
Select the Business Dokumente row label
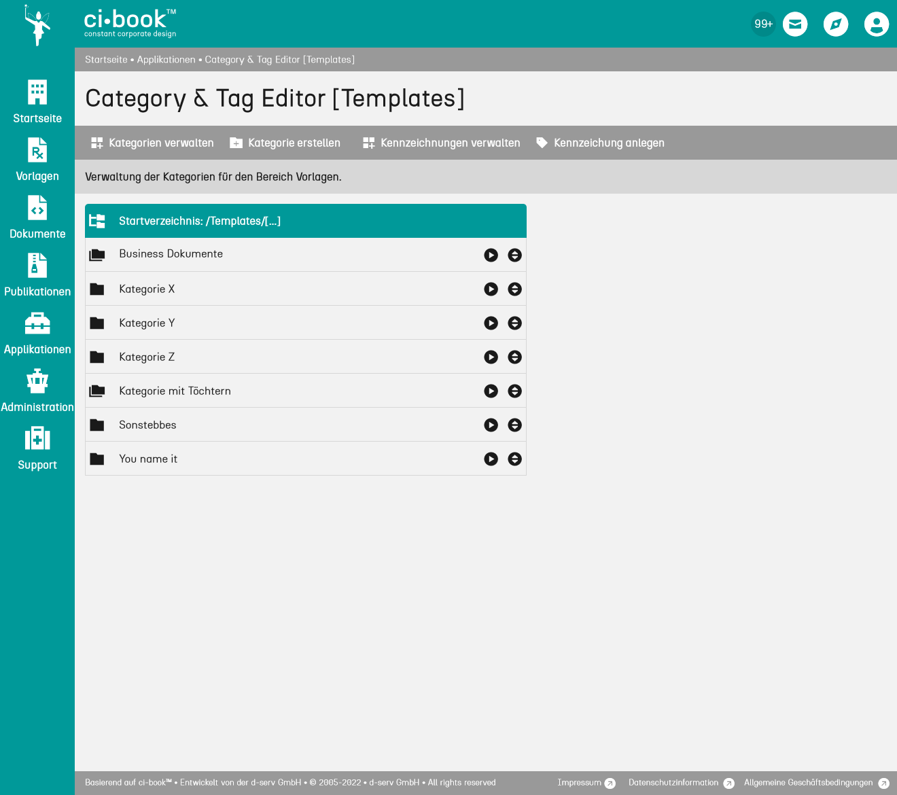point(171,253)
